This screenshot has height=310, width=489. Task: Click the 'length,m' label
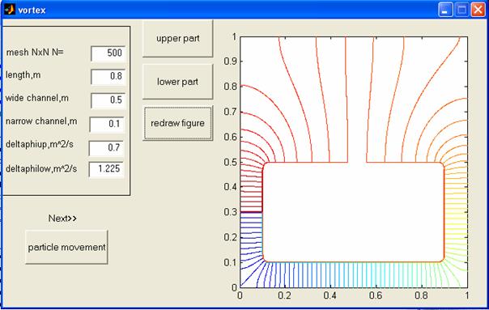[23, 75]
